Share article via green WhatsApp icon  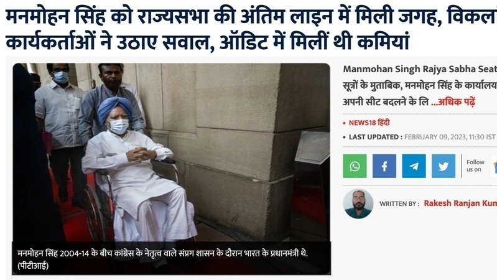tap(355, 166)
